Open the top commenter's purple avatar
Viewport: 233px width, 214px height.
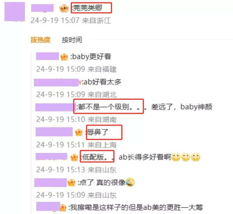[x=15, y=11]
